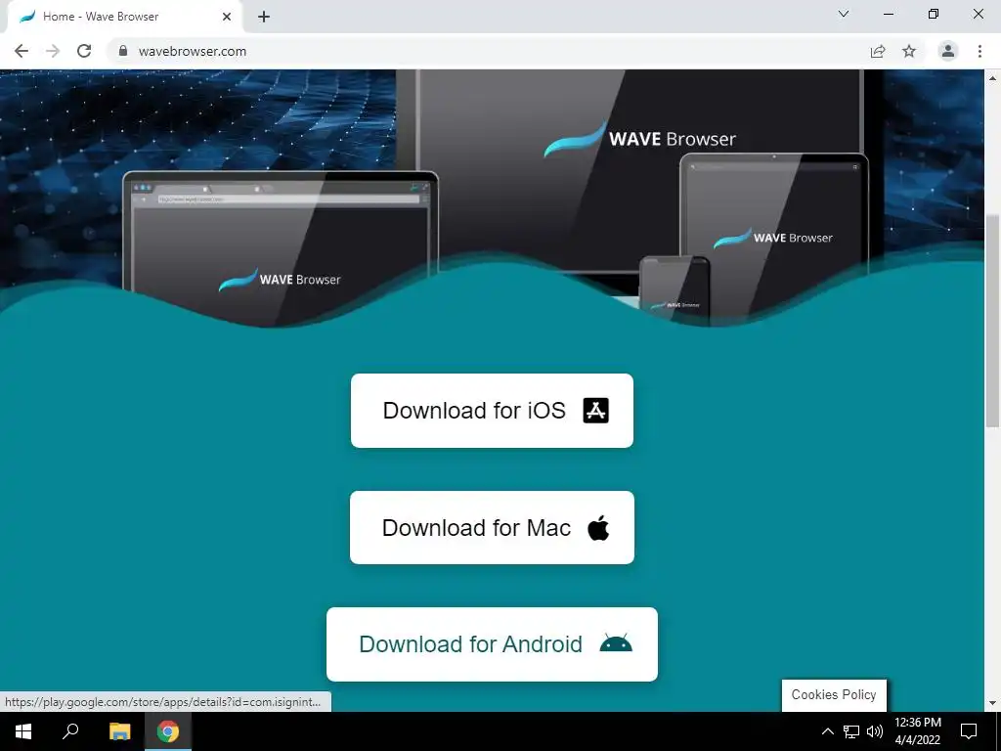
Task: Close the Home - Wave Browser tab
Action: (227, 17)
